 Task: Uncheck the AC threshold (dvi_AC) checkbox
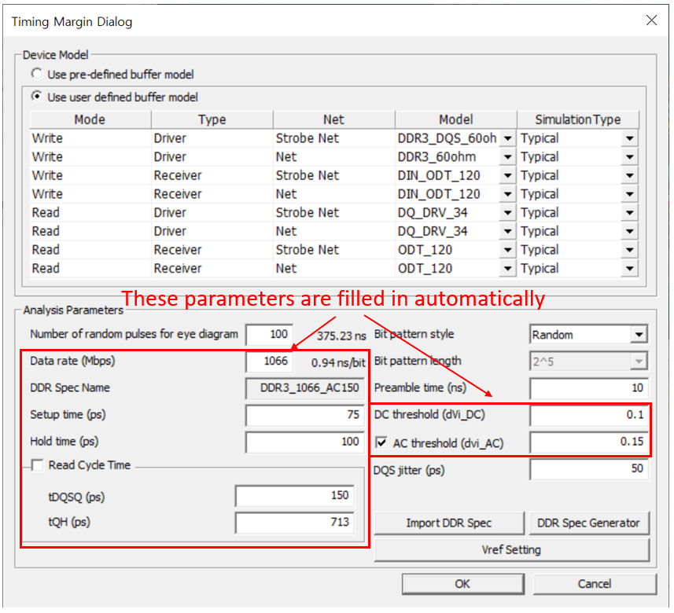point(382,443)
